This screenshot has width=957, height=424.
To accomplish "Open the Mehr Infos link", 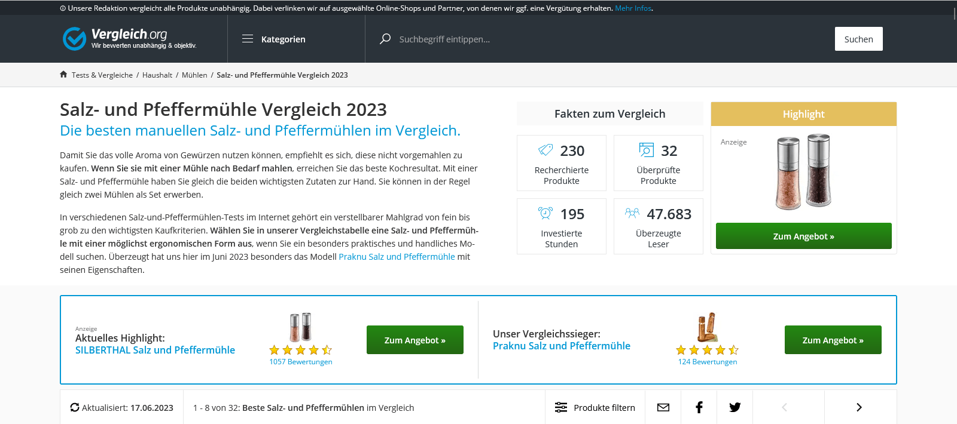I will 633,8.
